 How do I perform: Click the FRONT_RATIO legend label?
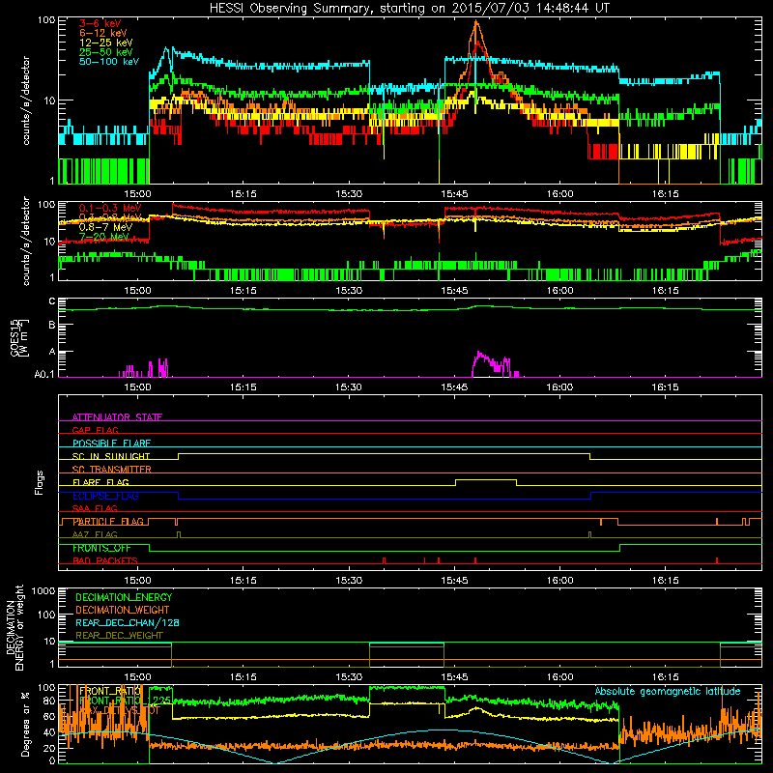110,691
